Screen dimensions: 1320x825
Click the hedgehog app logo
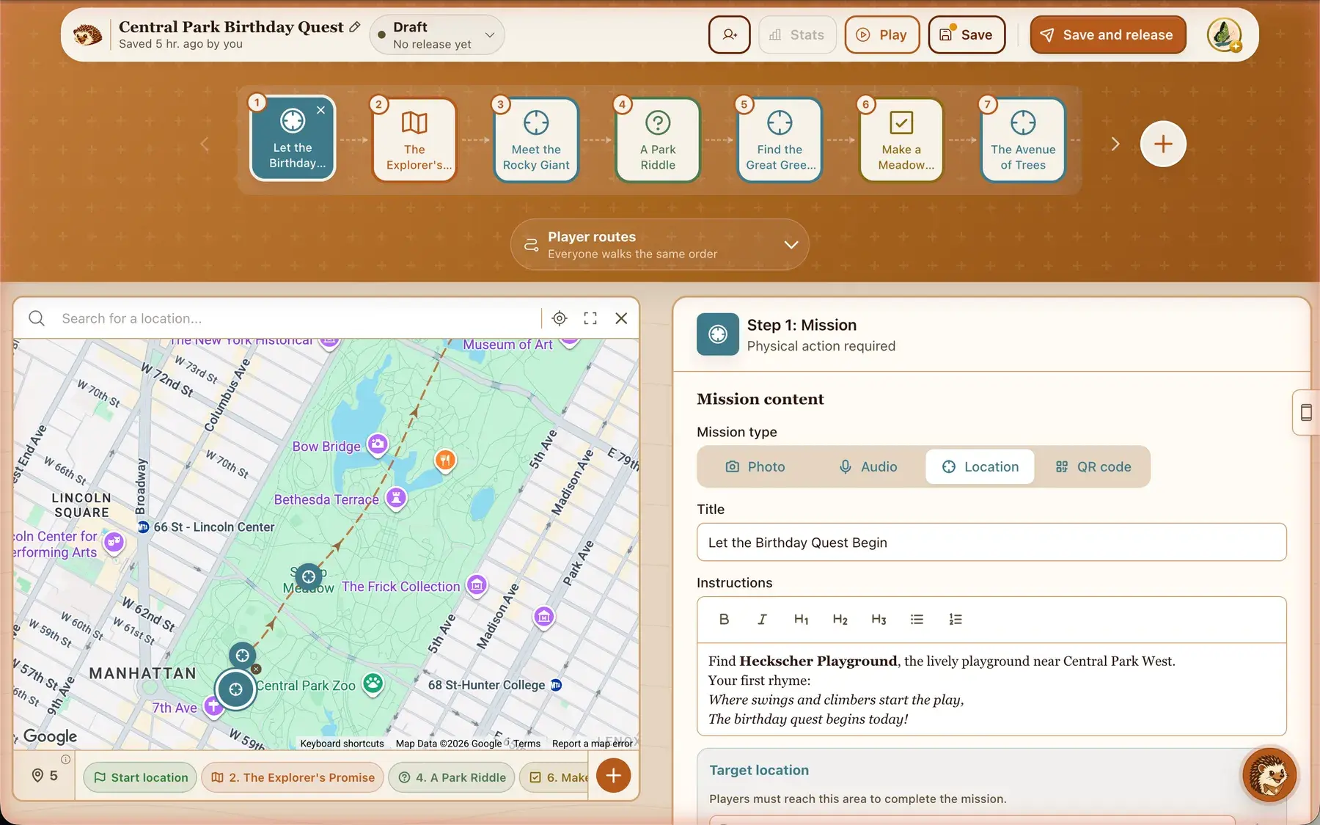pos(87,34)
